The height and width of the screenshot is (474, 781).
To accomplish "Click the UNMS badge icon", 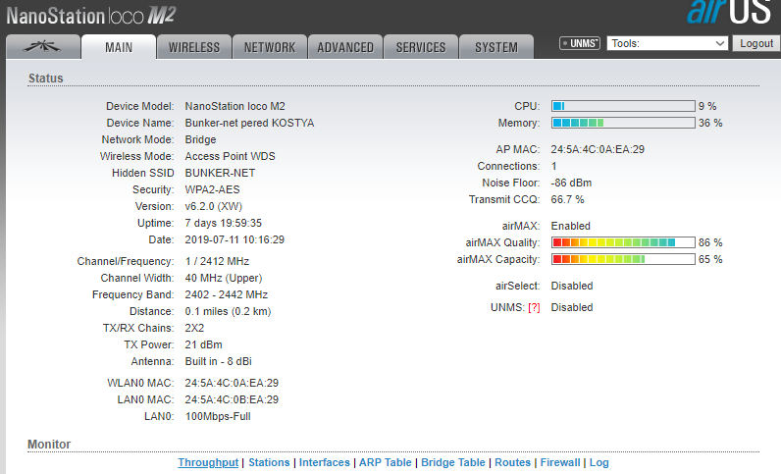I will click(579, 44).
